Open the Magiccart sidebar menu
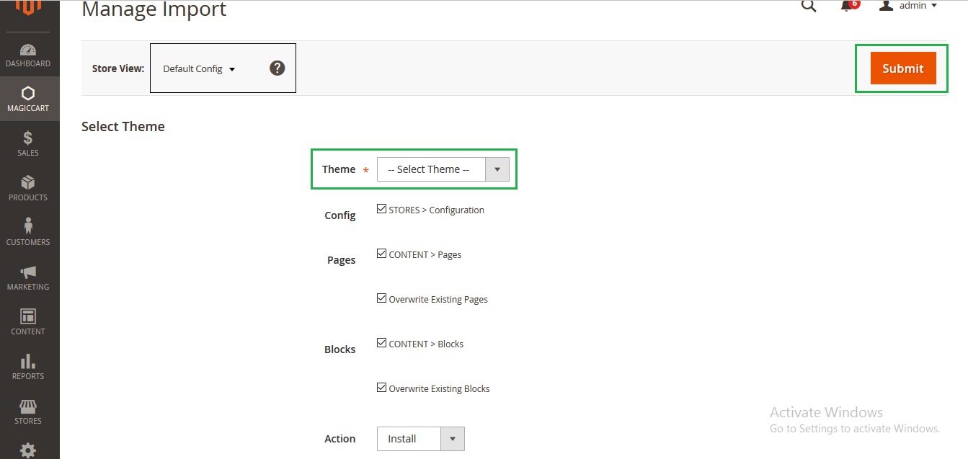Viewport: 968px width, 459px height. tap(28, 99)
